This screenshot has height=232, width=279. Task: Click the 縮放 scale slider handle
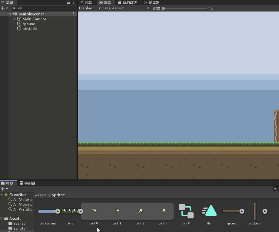pyautogui.click(x=163, y=8)
